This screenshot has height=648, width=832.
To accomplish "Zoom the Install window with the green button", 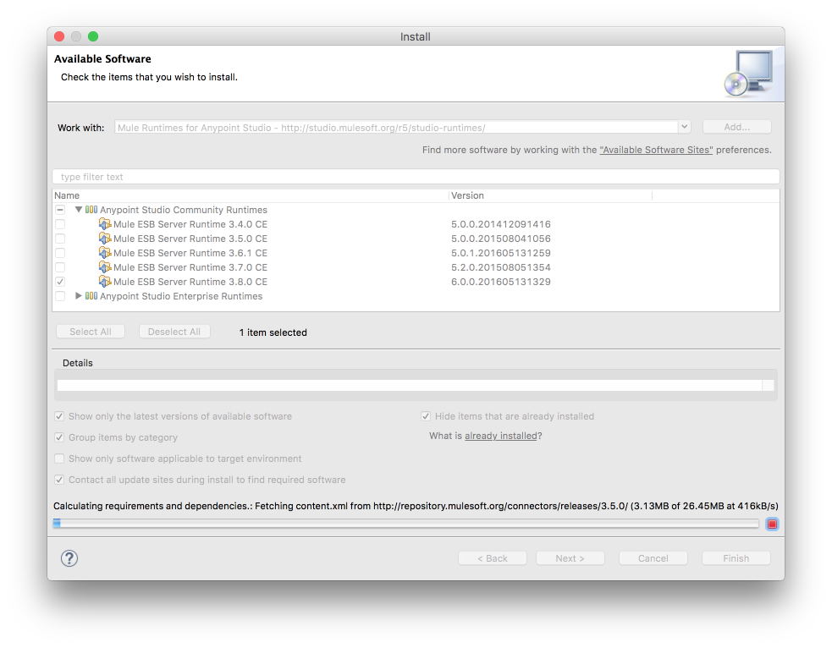I will tap(93, 36).
